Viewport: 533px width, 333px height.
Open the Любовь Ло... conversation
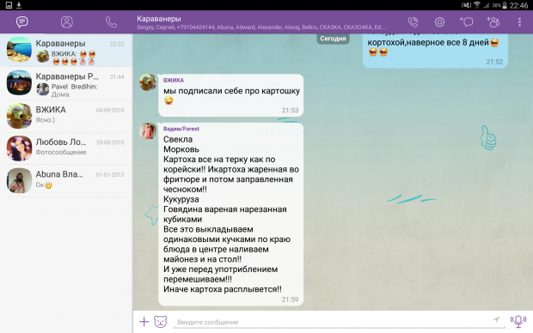point(66,148)
